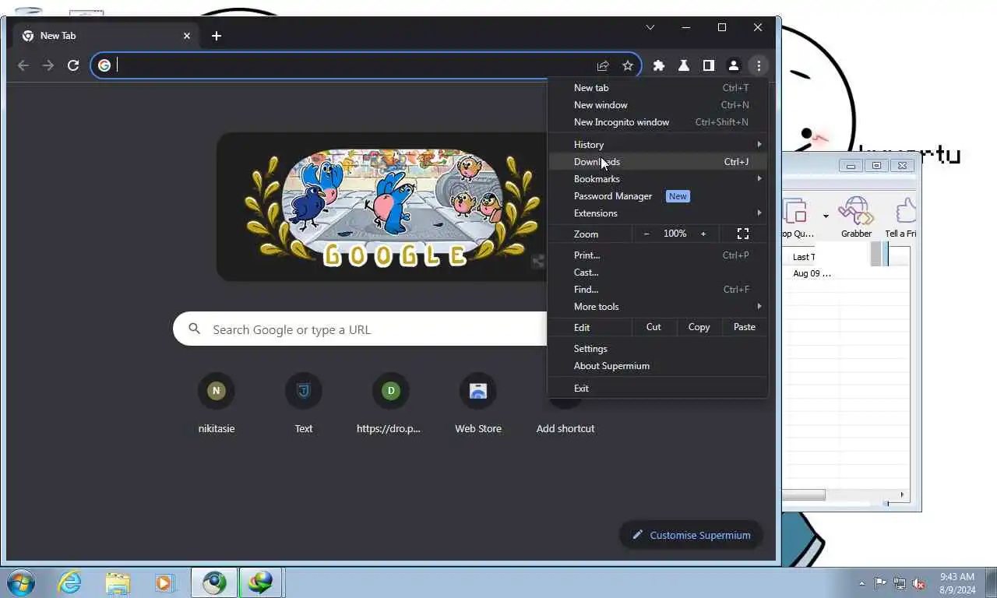Bookmark this tab with the star icon
997x598 pixels.
coord(628,65)
